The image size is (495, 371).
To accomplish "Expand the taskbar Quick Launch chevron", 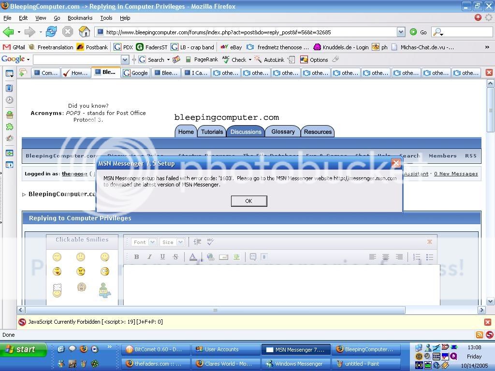I will coord(110,347).
